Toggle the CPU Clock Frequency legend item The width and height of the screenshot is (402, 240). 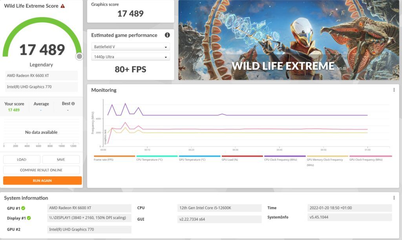click(x=285, y=158)
